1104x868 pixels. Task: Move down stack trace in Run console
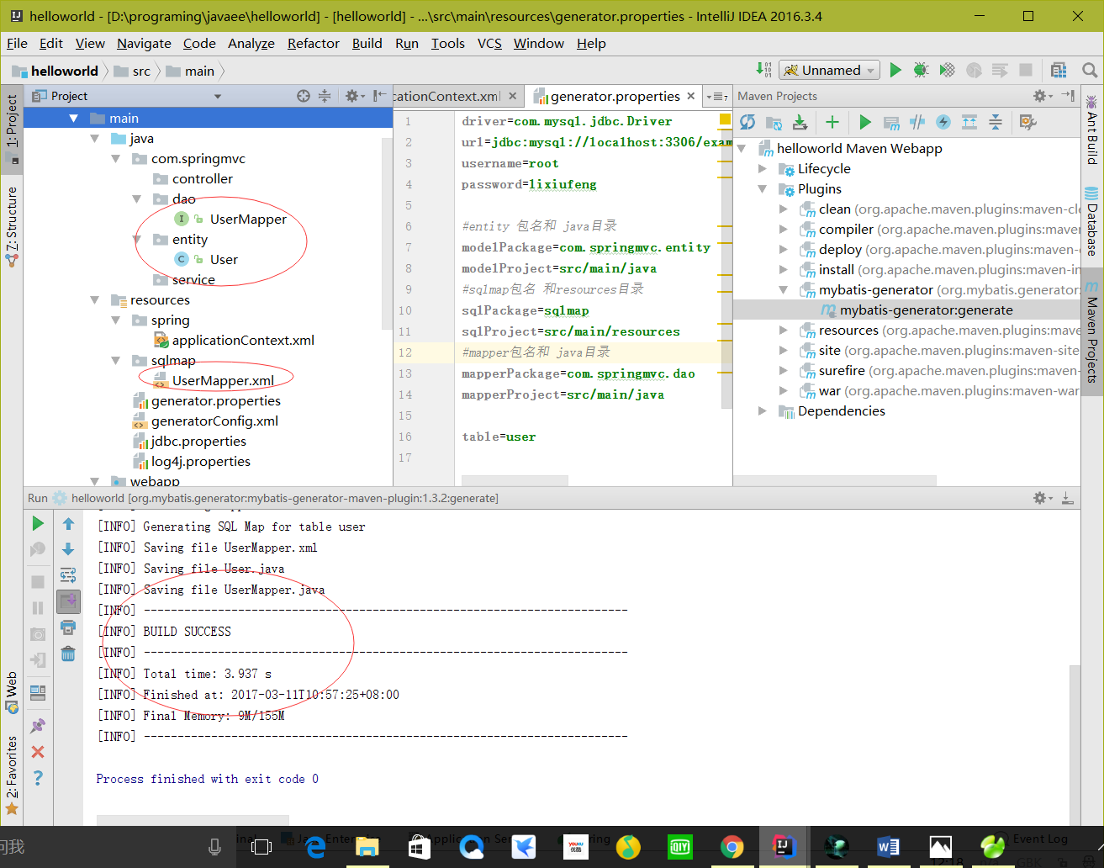point(68,549)
